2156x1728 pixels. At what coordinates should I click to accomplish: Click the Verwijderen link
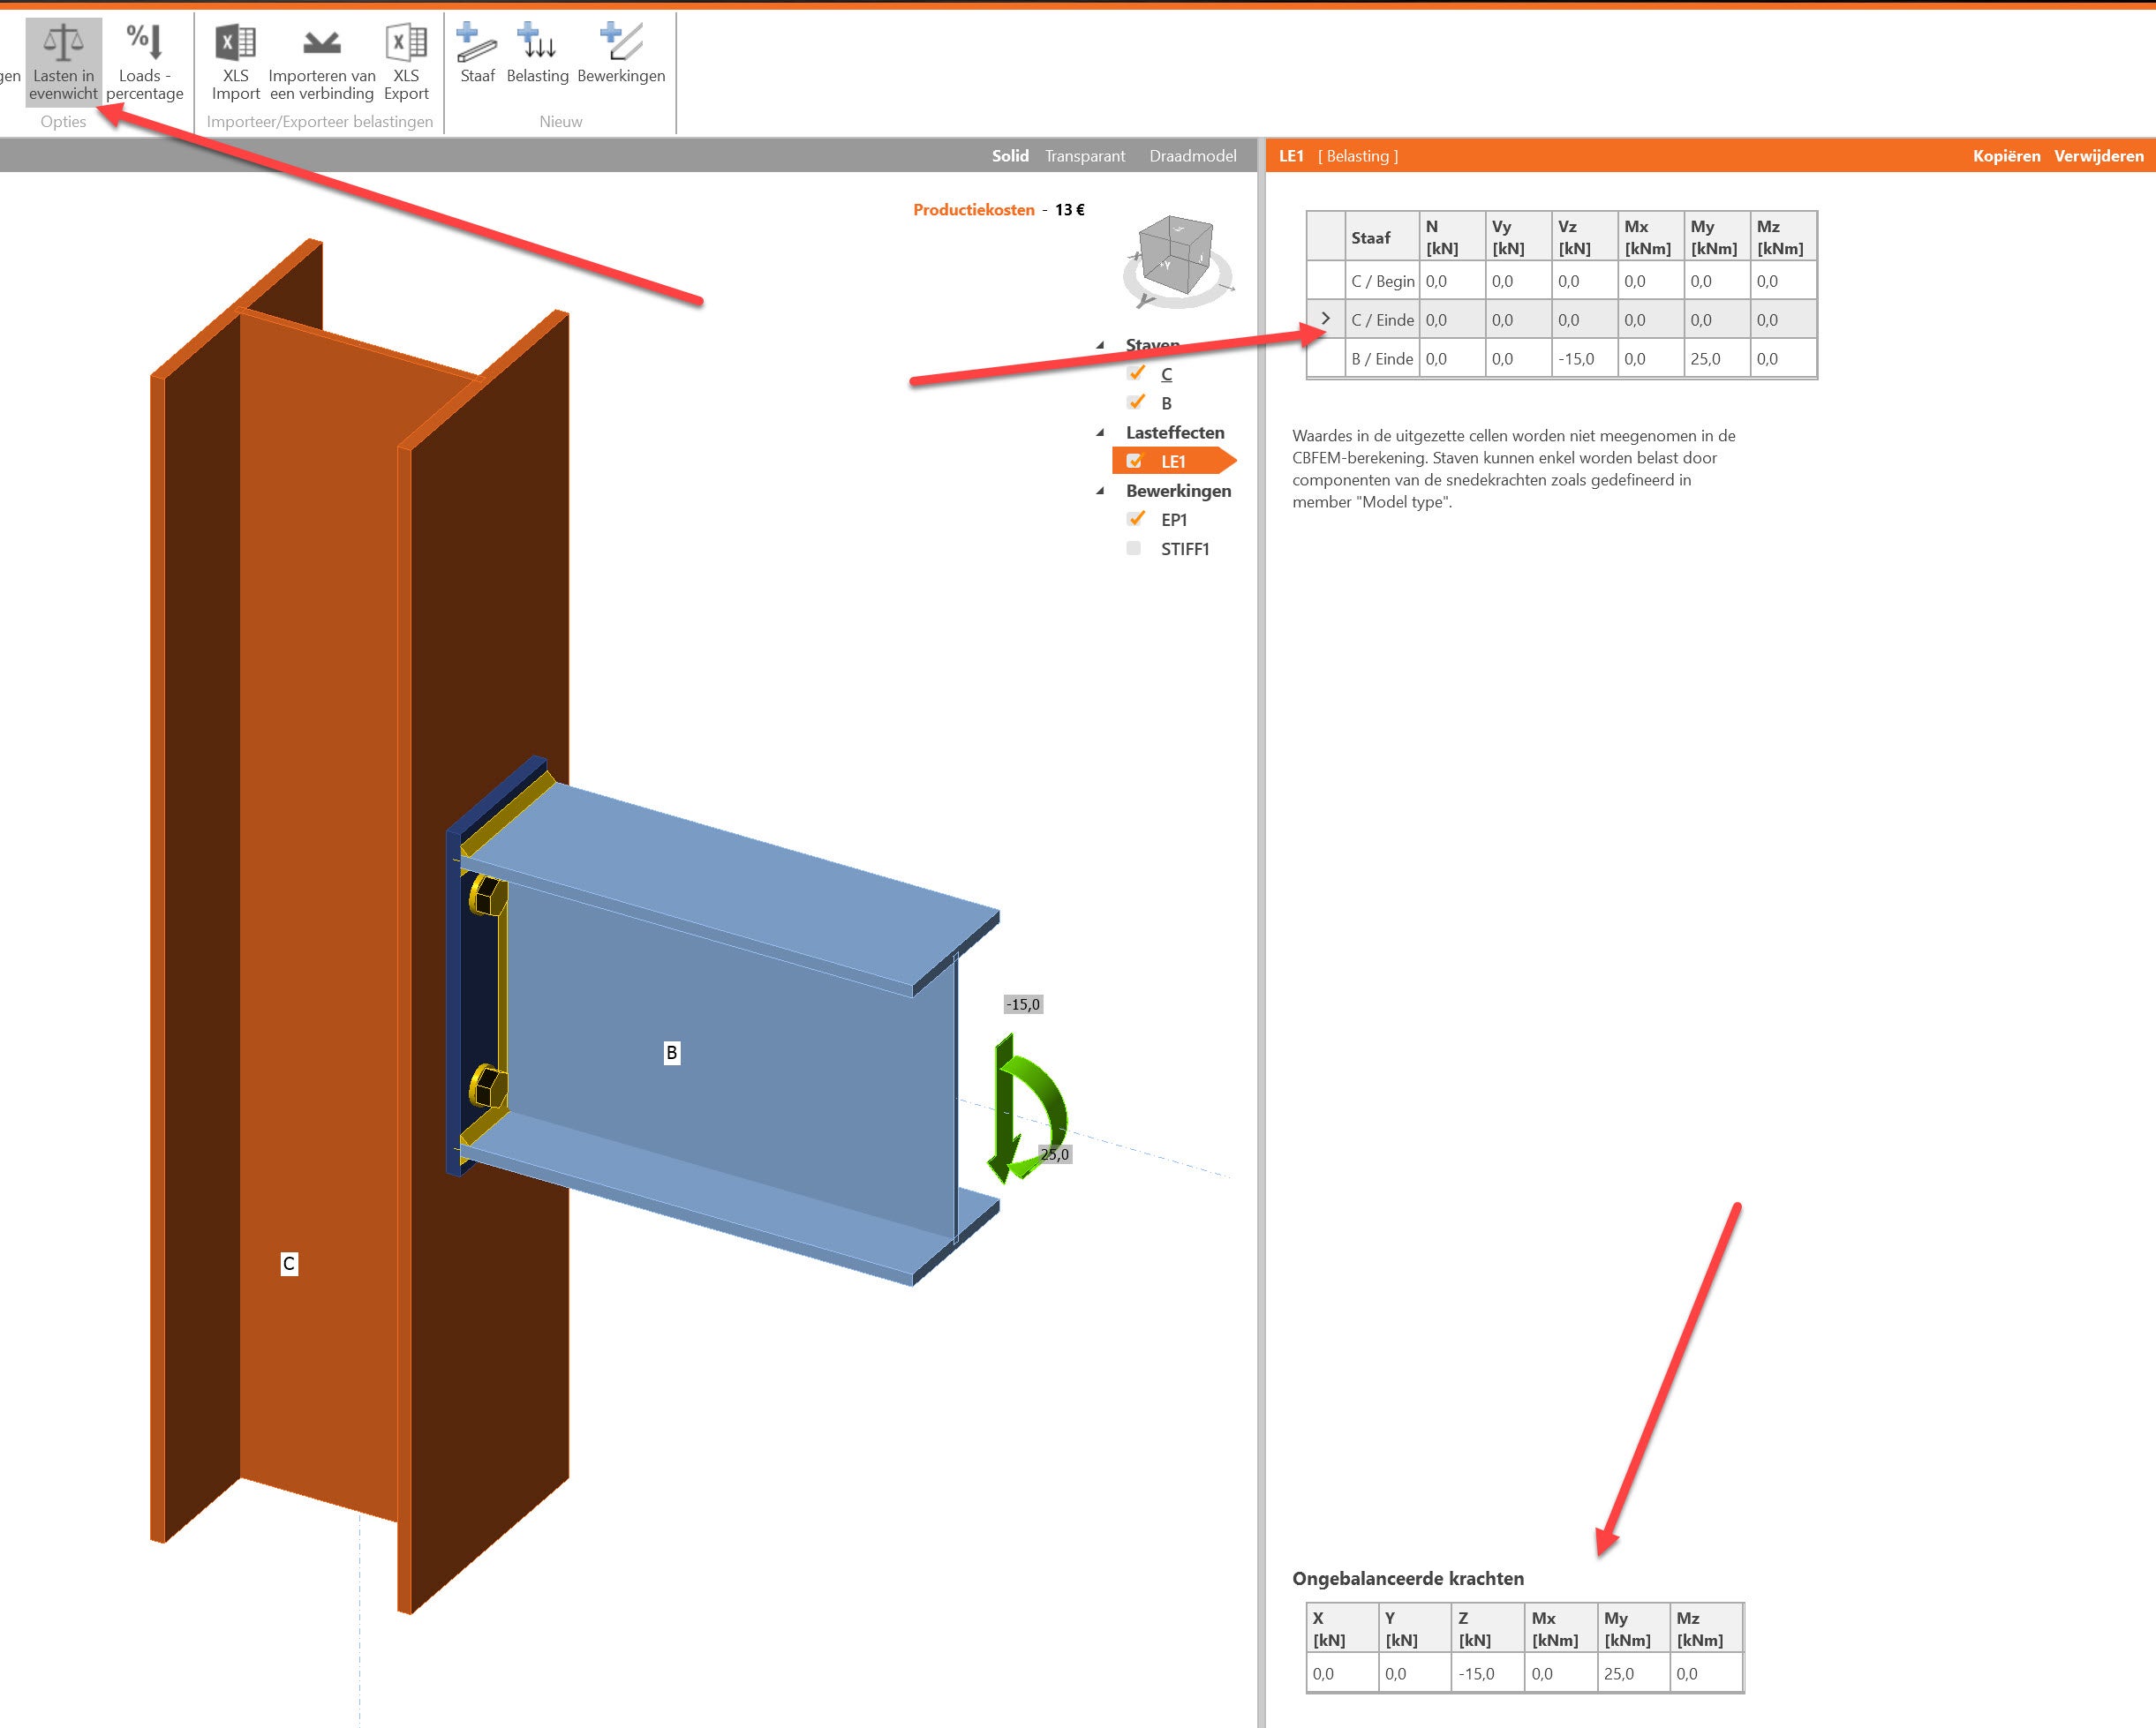pos(2098,156)
